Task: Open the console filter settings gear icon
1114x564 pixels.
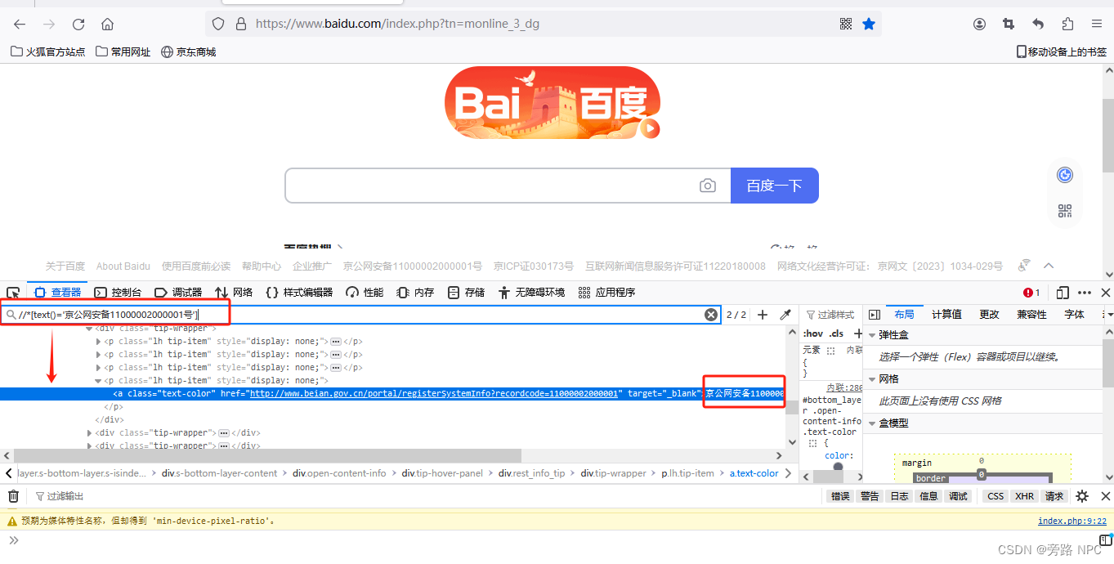Action: click(x=1080, y=495)
